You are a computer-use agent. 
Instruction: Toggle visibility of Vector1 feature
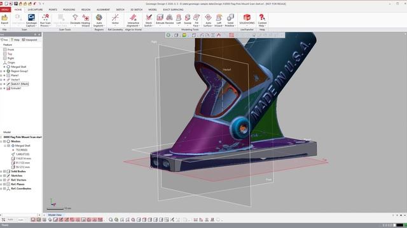pos(4,80)
